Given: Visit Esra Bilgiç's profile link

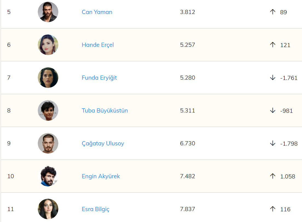Looking at the screenshot, I should coord(96,209).
